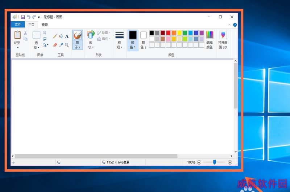Expand the Size dropdown arrow
Viewport: 290px width, 192px height.
pos(121,47)
